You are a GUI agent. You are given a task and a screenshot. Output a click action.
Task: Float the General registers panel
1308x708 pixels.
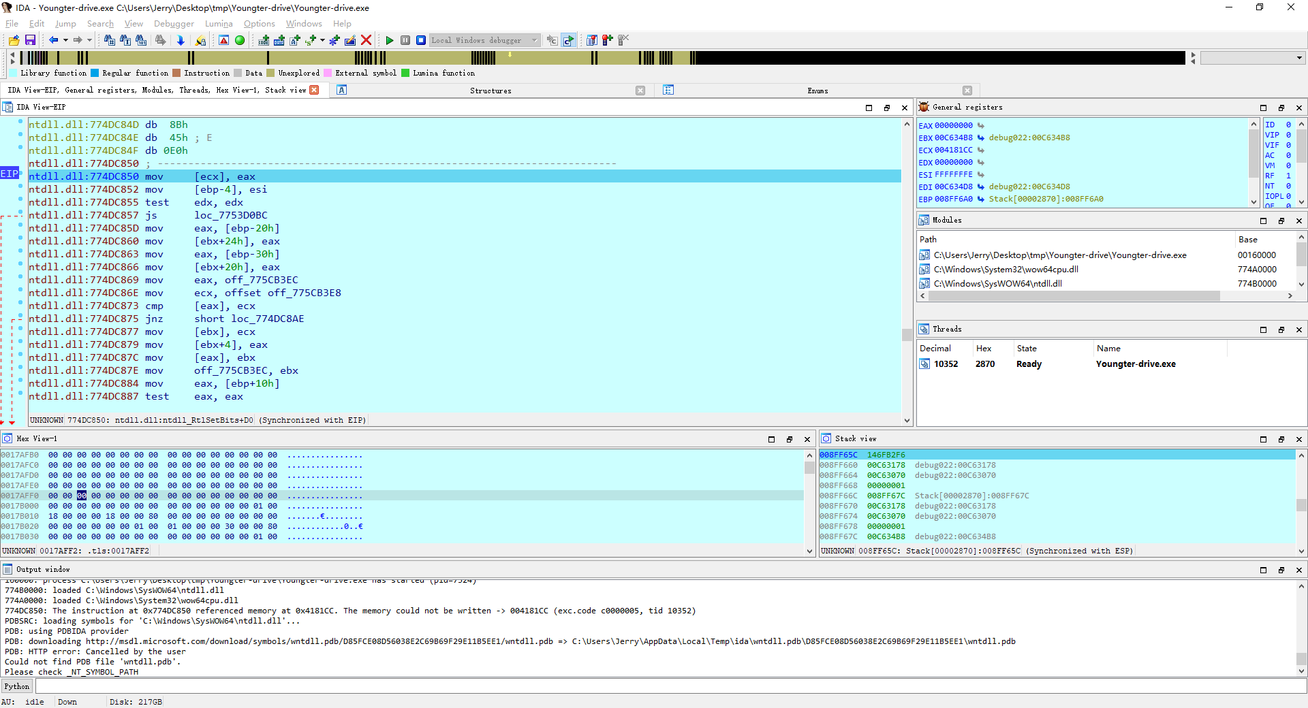tap(1281, 108)
